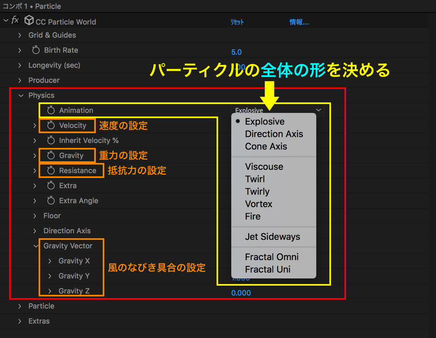The image size is (436, 338).
Task: Expand the Gravity property
Action: (x=34, y=156)
